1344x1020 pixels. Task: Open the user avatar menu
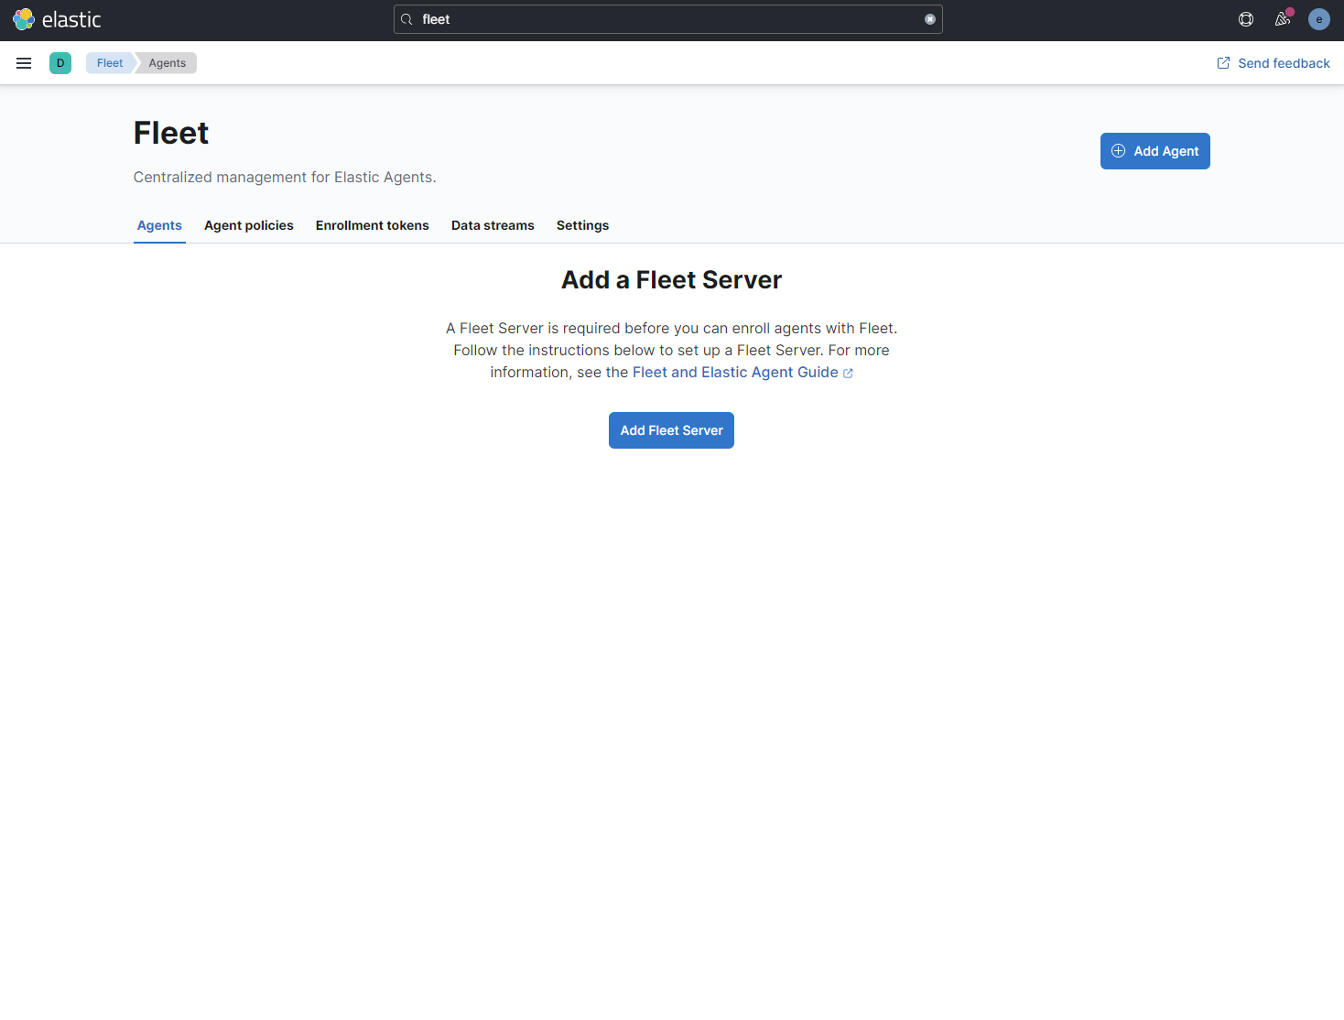pyautogui.click(x=1319, y=19)
